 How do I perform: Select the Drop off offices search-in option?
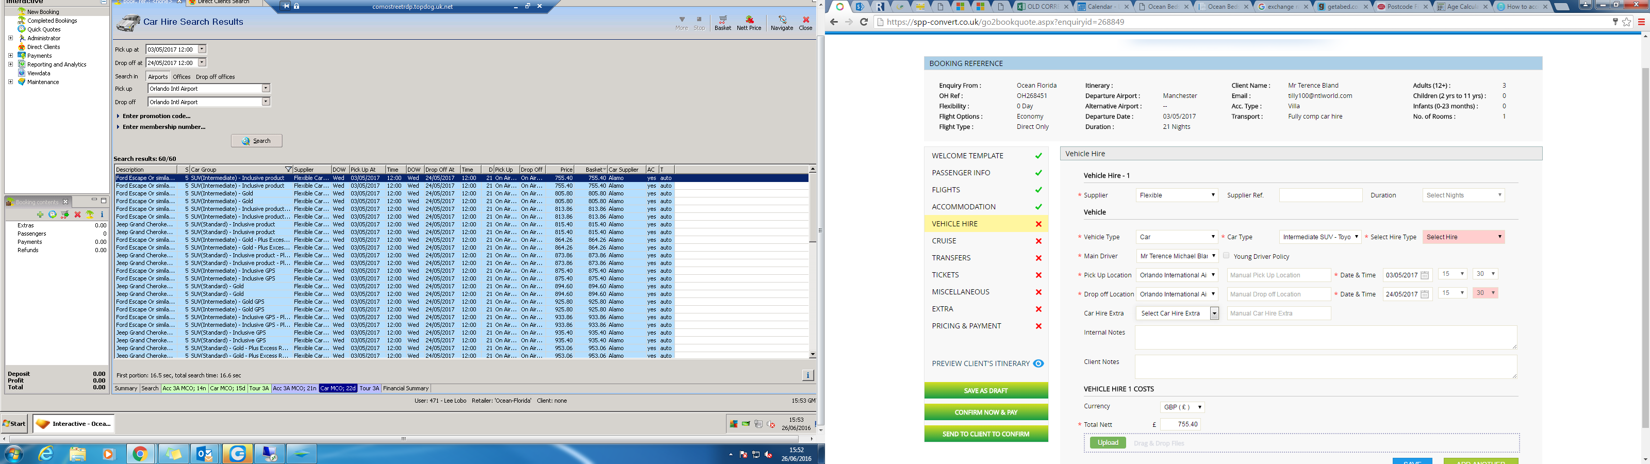coord(215,77)
